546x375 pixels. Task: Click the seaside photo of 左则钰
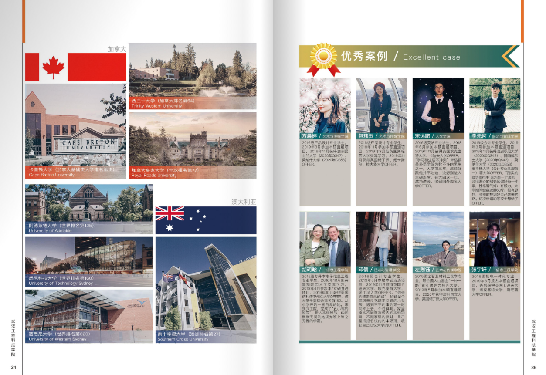coord(438,239)
